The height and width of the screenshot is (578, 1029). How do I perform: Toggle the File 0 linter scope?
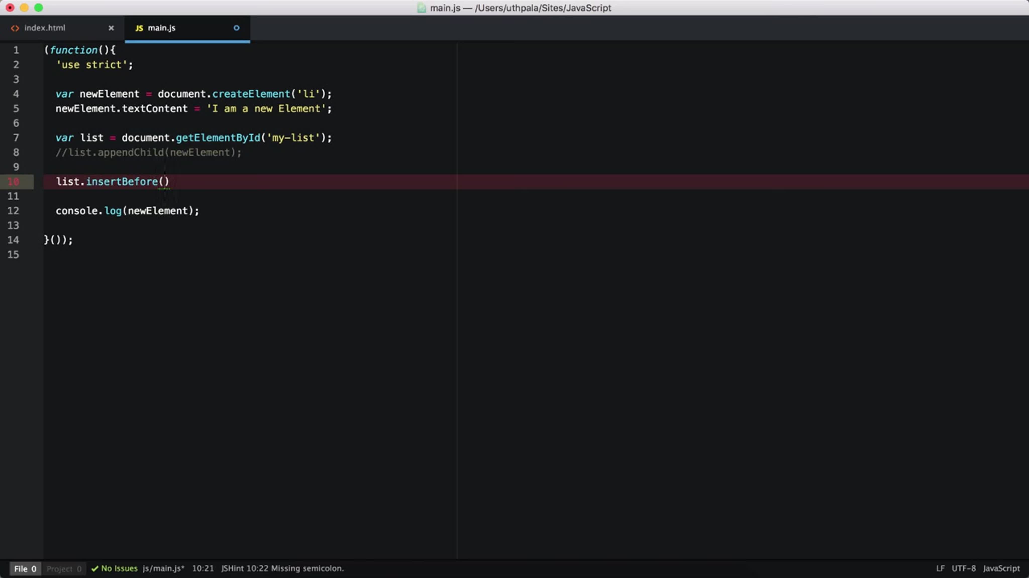tap(25, 568)
